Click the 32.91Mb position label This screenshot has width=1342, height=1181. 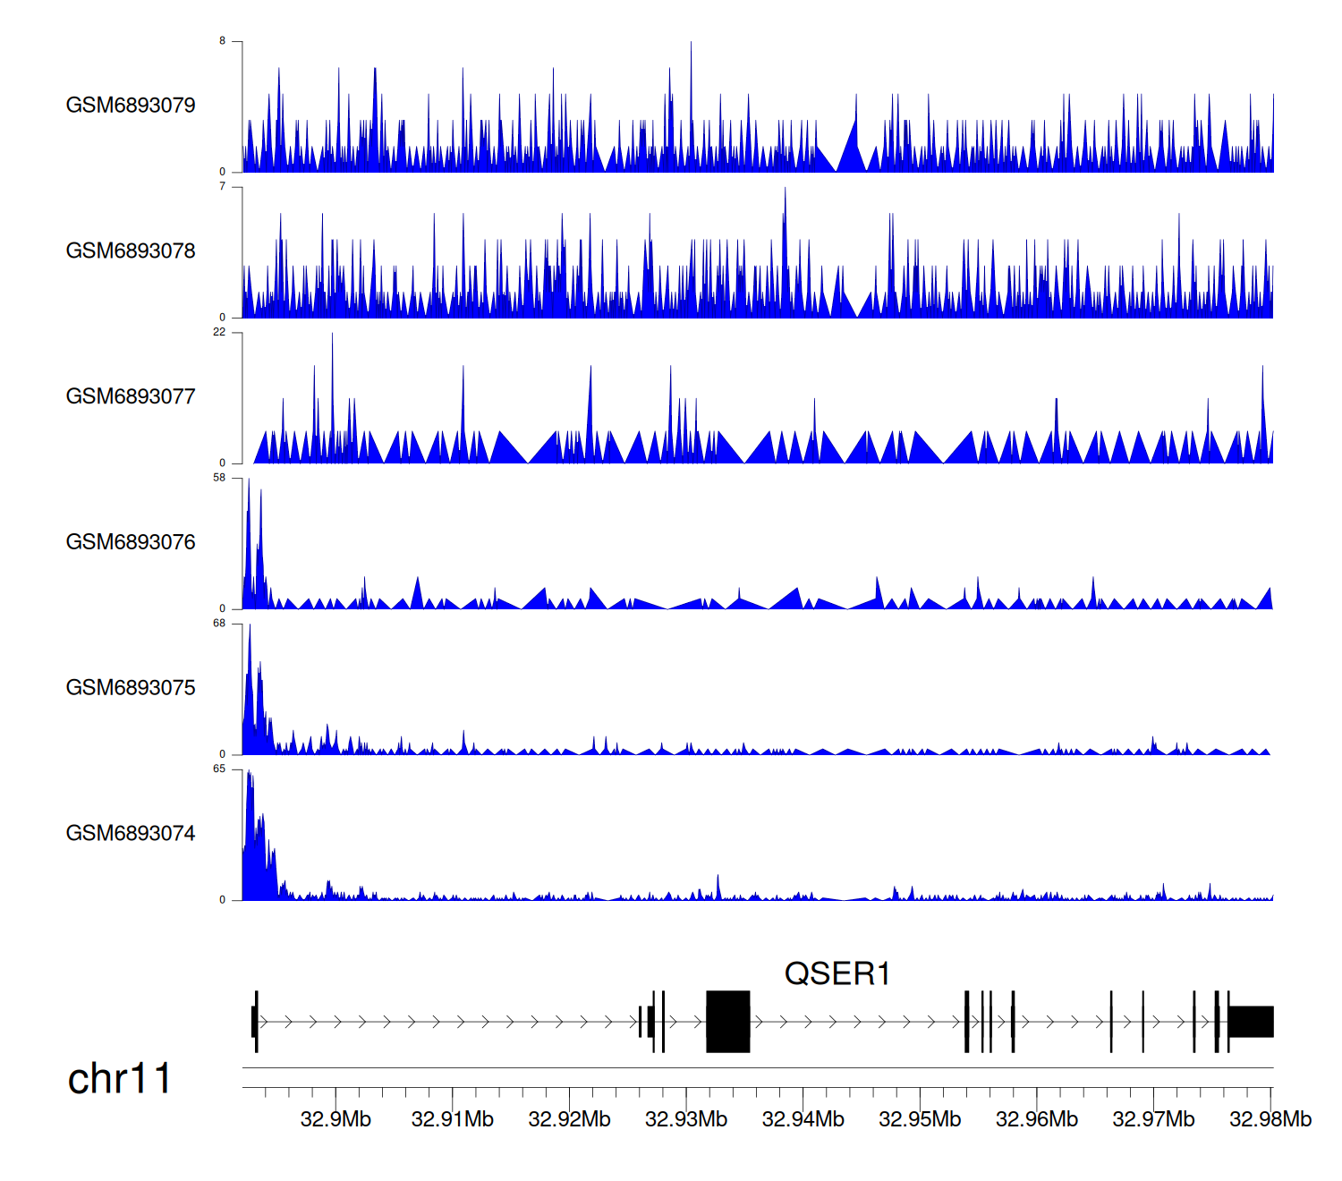pyautogui.click(x=452, y=1119)
